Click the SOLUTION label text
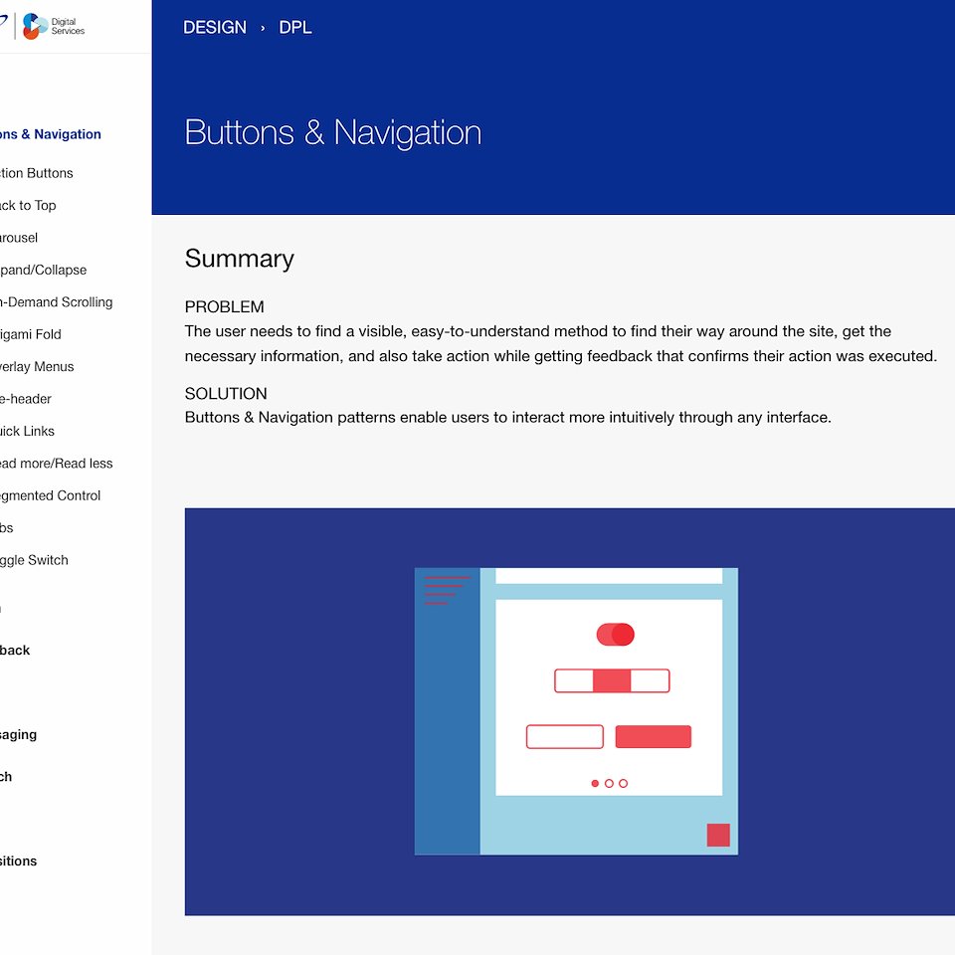 (226, 394)
